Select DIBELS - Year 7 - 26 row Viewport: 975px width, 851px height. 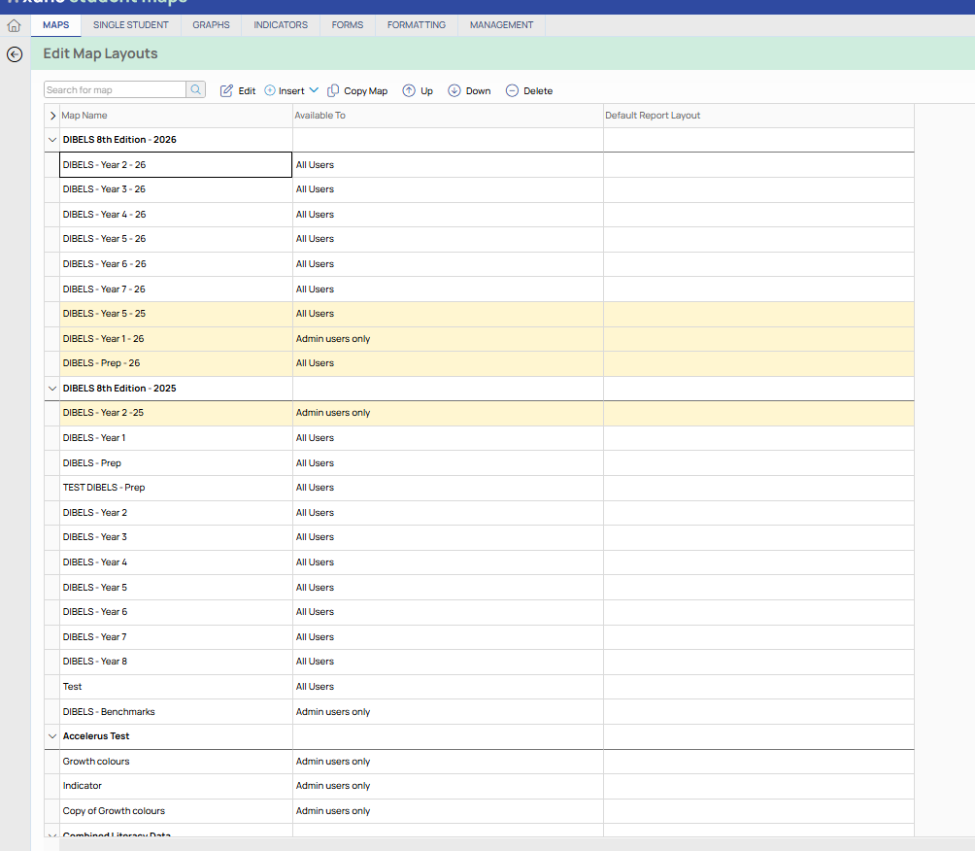click(x=479, y=289)
